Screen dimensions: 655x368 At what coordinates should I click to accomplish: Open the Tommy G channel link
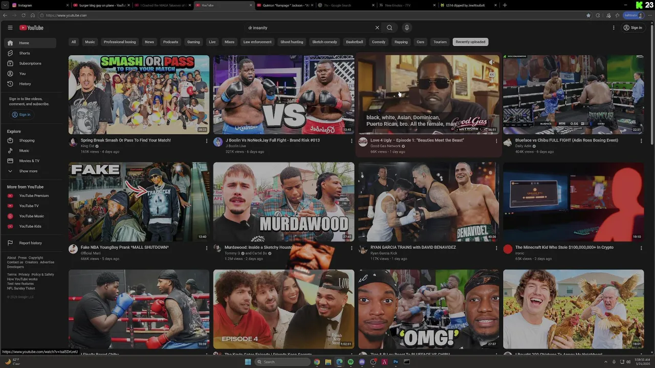(232, 254)
